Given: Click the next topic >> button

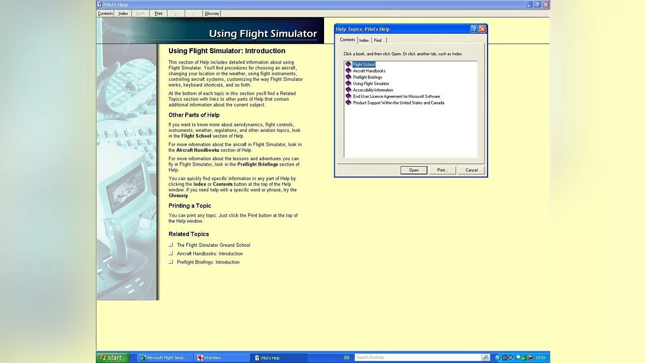Looking at the screenshot, I should click(x=194, y=13).
